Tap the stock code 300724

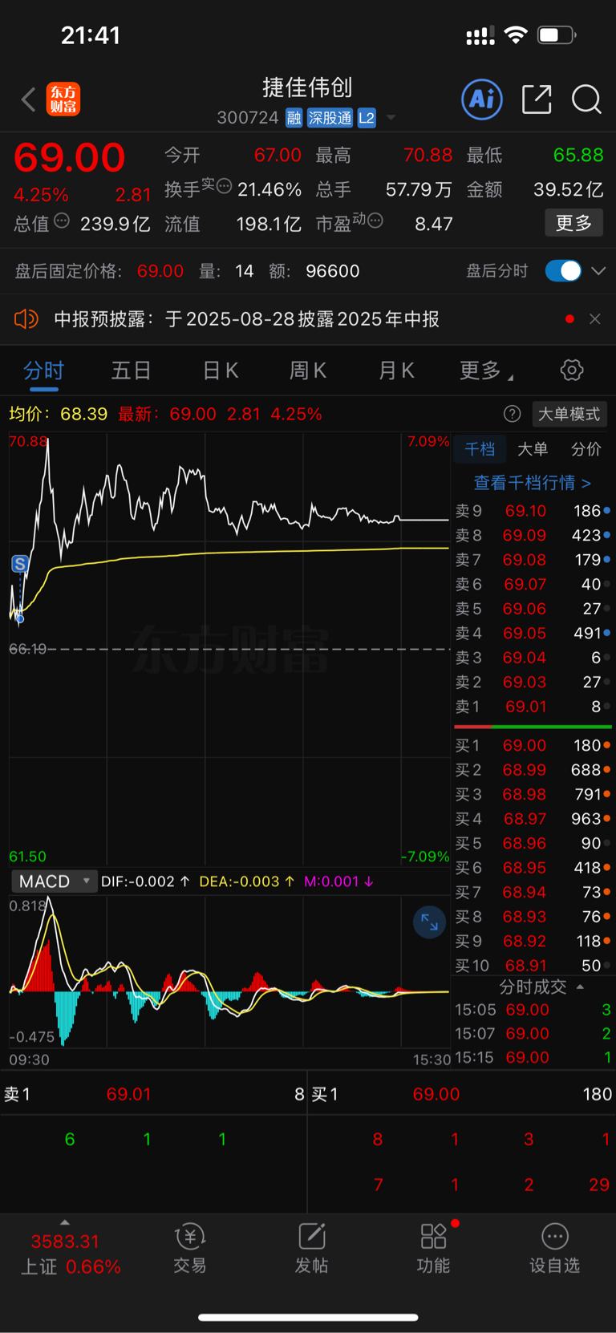click(248, 118)
